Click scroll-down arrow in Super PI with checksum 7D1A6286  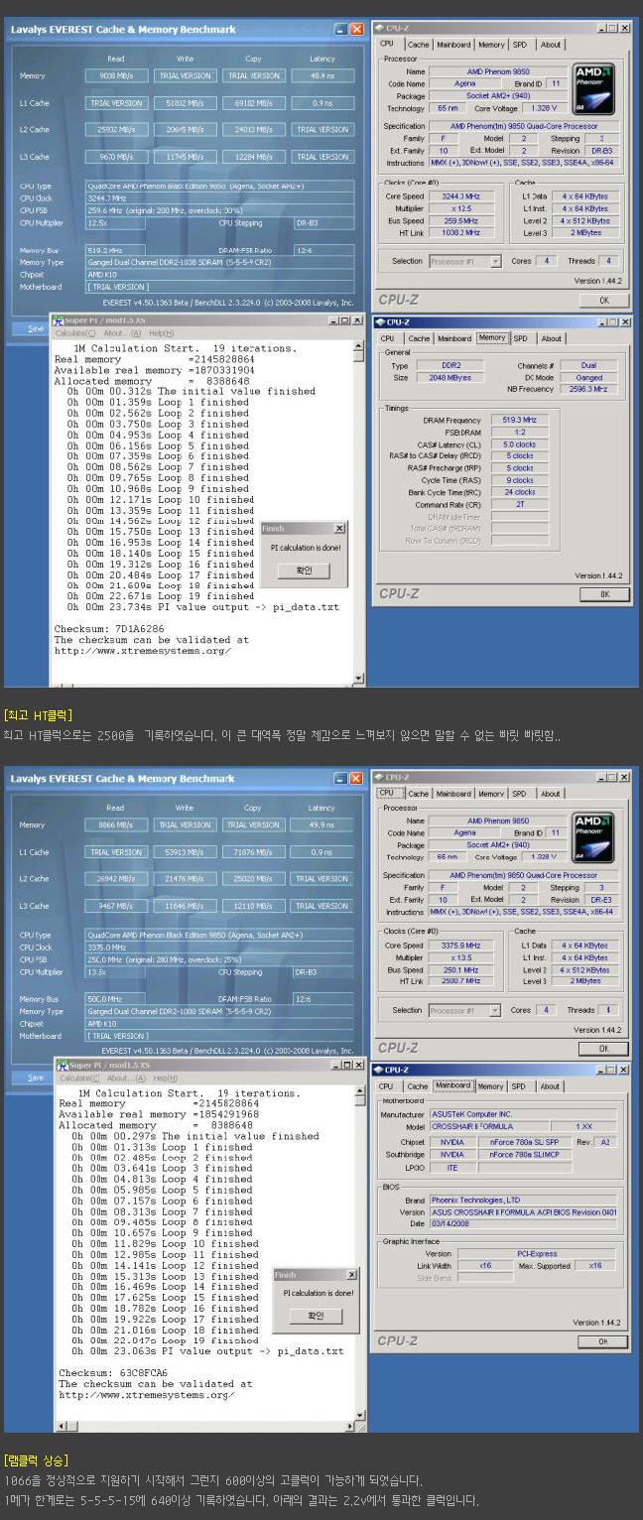[x=358, y=679]
